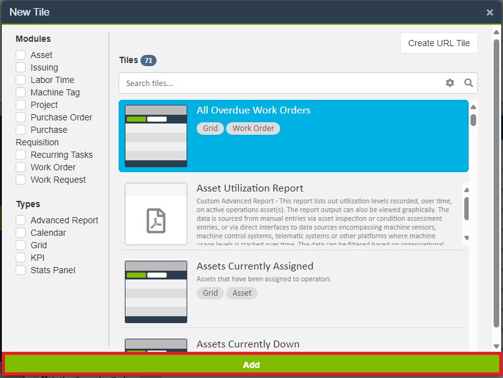The height and width of the screenshot is (378, 503).
Task: Select the Assets Currently Down tile title
Action: (248, 344)
